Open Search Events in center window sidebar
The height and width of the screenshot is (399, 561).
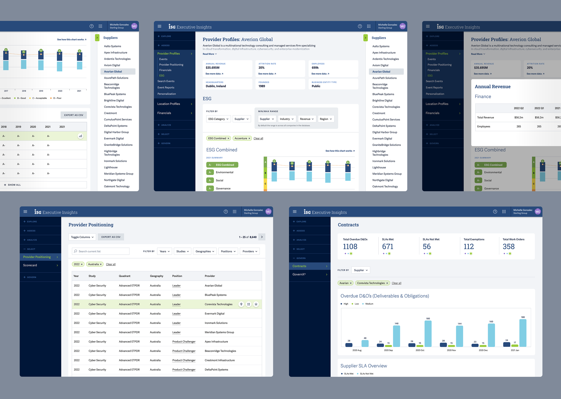pos(166,81)
